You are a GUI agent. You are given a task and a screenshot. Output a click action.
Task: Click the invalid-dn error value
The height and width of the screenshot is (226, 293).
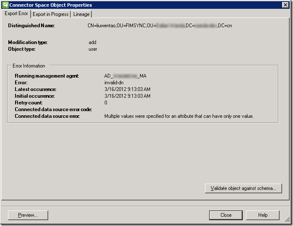tap(114, 83)
